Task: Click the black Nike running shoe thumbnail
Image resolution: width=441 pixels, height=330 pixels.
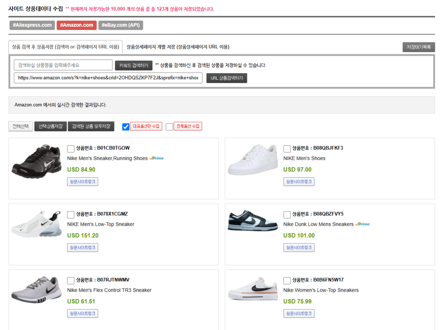Action: point(36,162)
